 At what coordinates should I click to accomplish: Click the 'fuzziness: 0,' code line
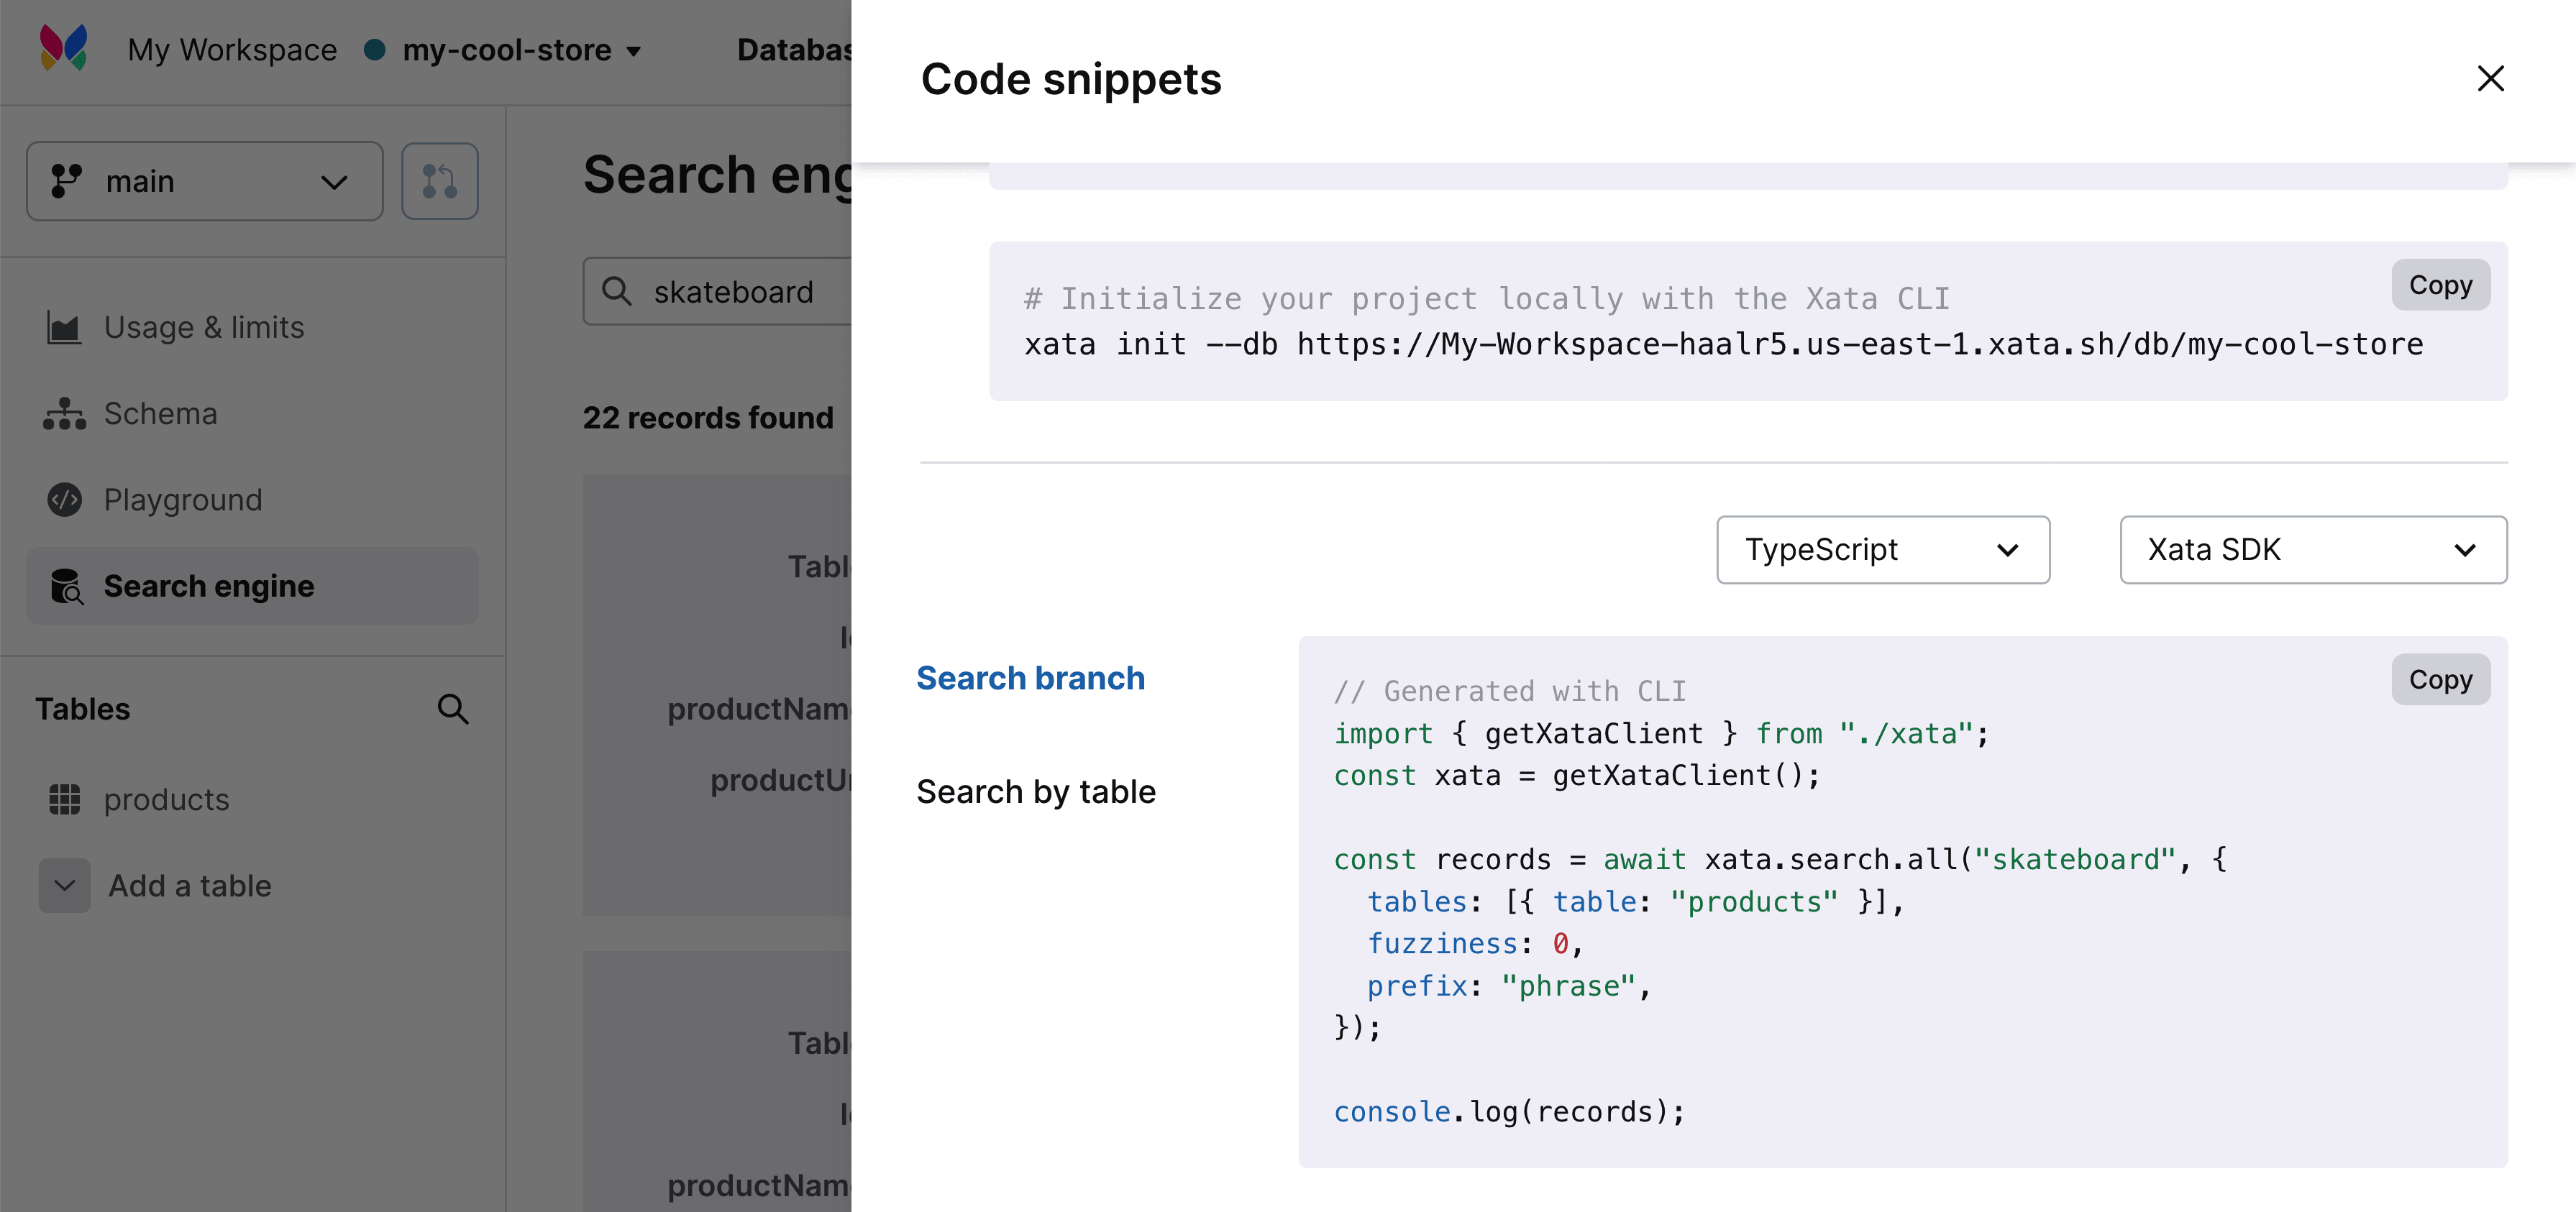click(x=1475, y=943)
